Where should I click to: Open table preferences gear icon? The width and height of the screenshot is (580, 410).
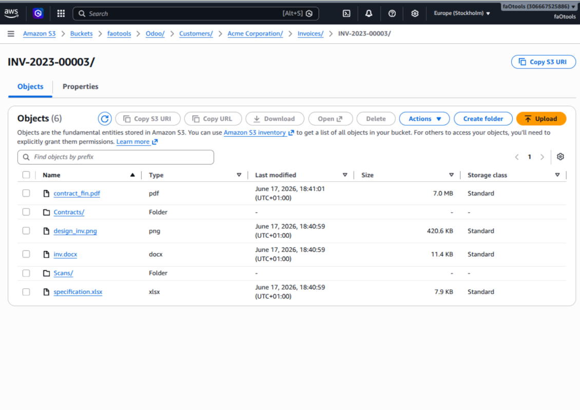[x=560, y=157]
